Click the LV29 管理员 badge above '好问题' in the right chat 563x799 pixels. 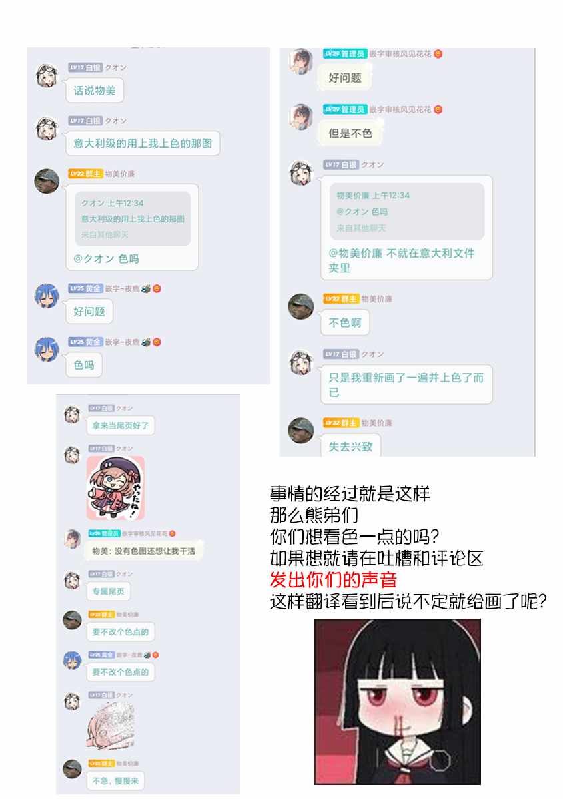(x=345, y=53)
